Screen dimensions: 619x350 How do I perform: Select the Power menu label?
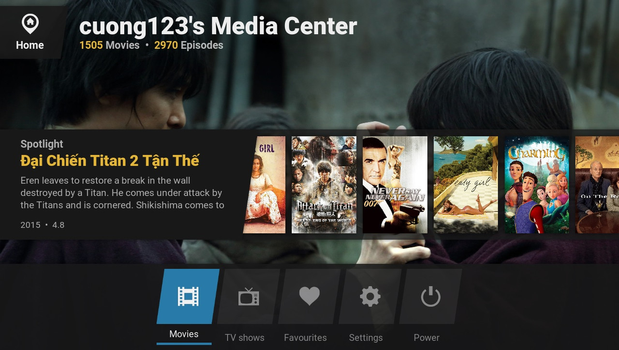pyautogui.click(x=427, y=337)
